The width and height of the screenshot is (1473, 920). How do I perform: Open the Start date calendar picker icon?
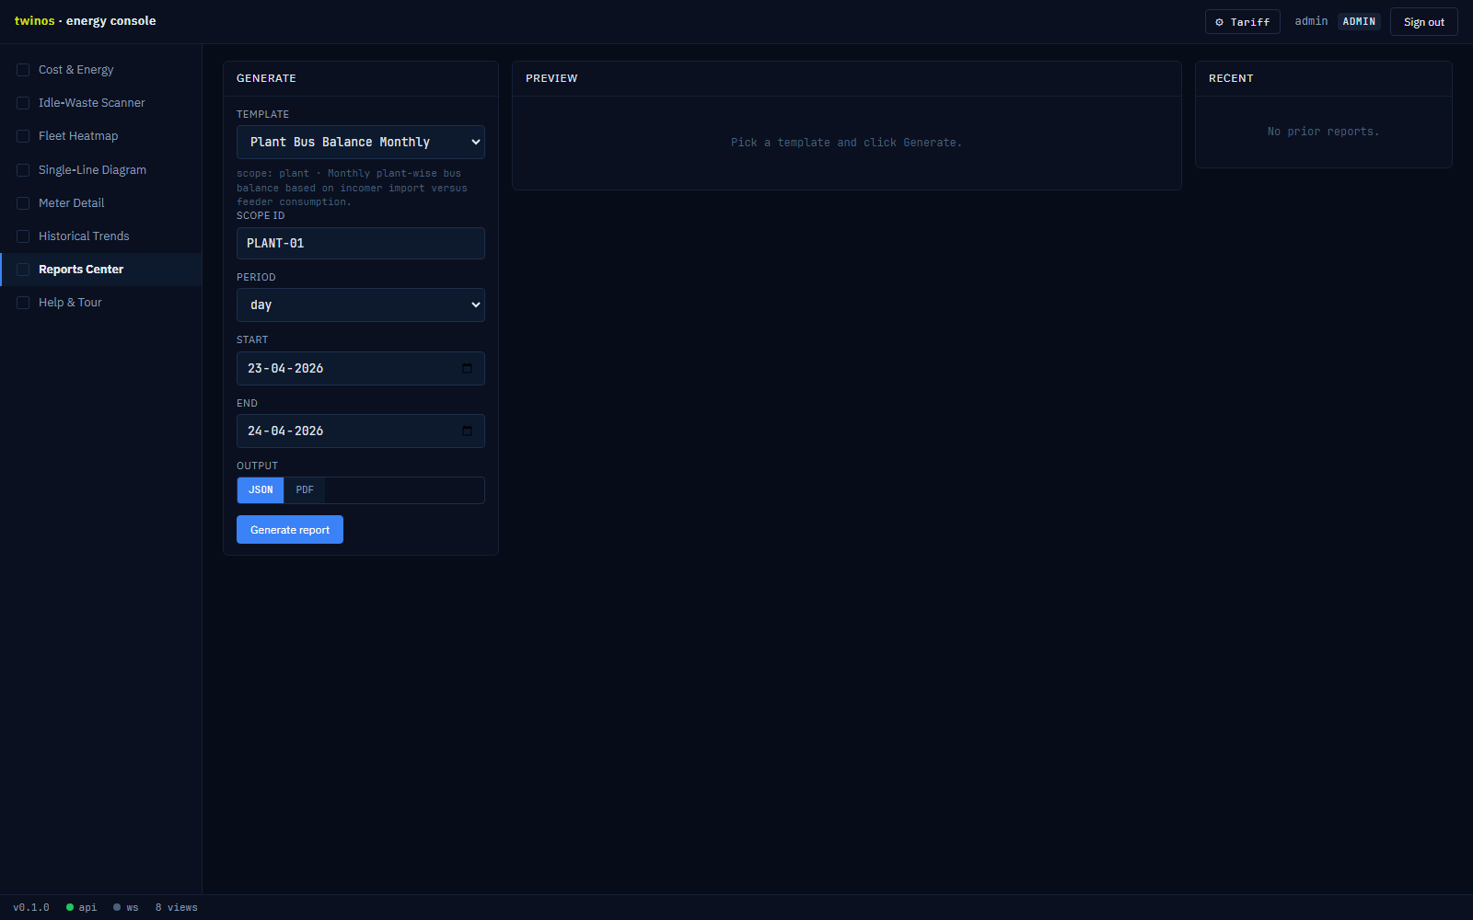click(x=467, y=368)
